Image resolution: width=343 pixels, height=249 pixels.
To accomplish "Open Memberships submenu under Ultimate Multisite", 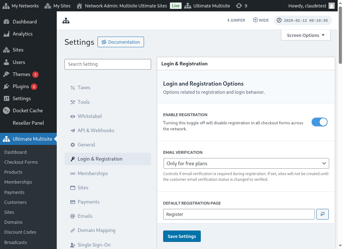I will coord(18,182).
